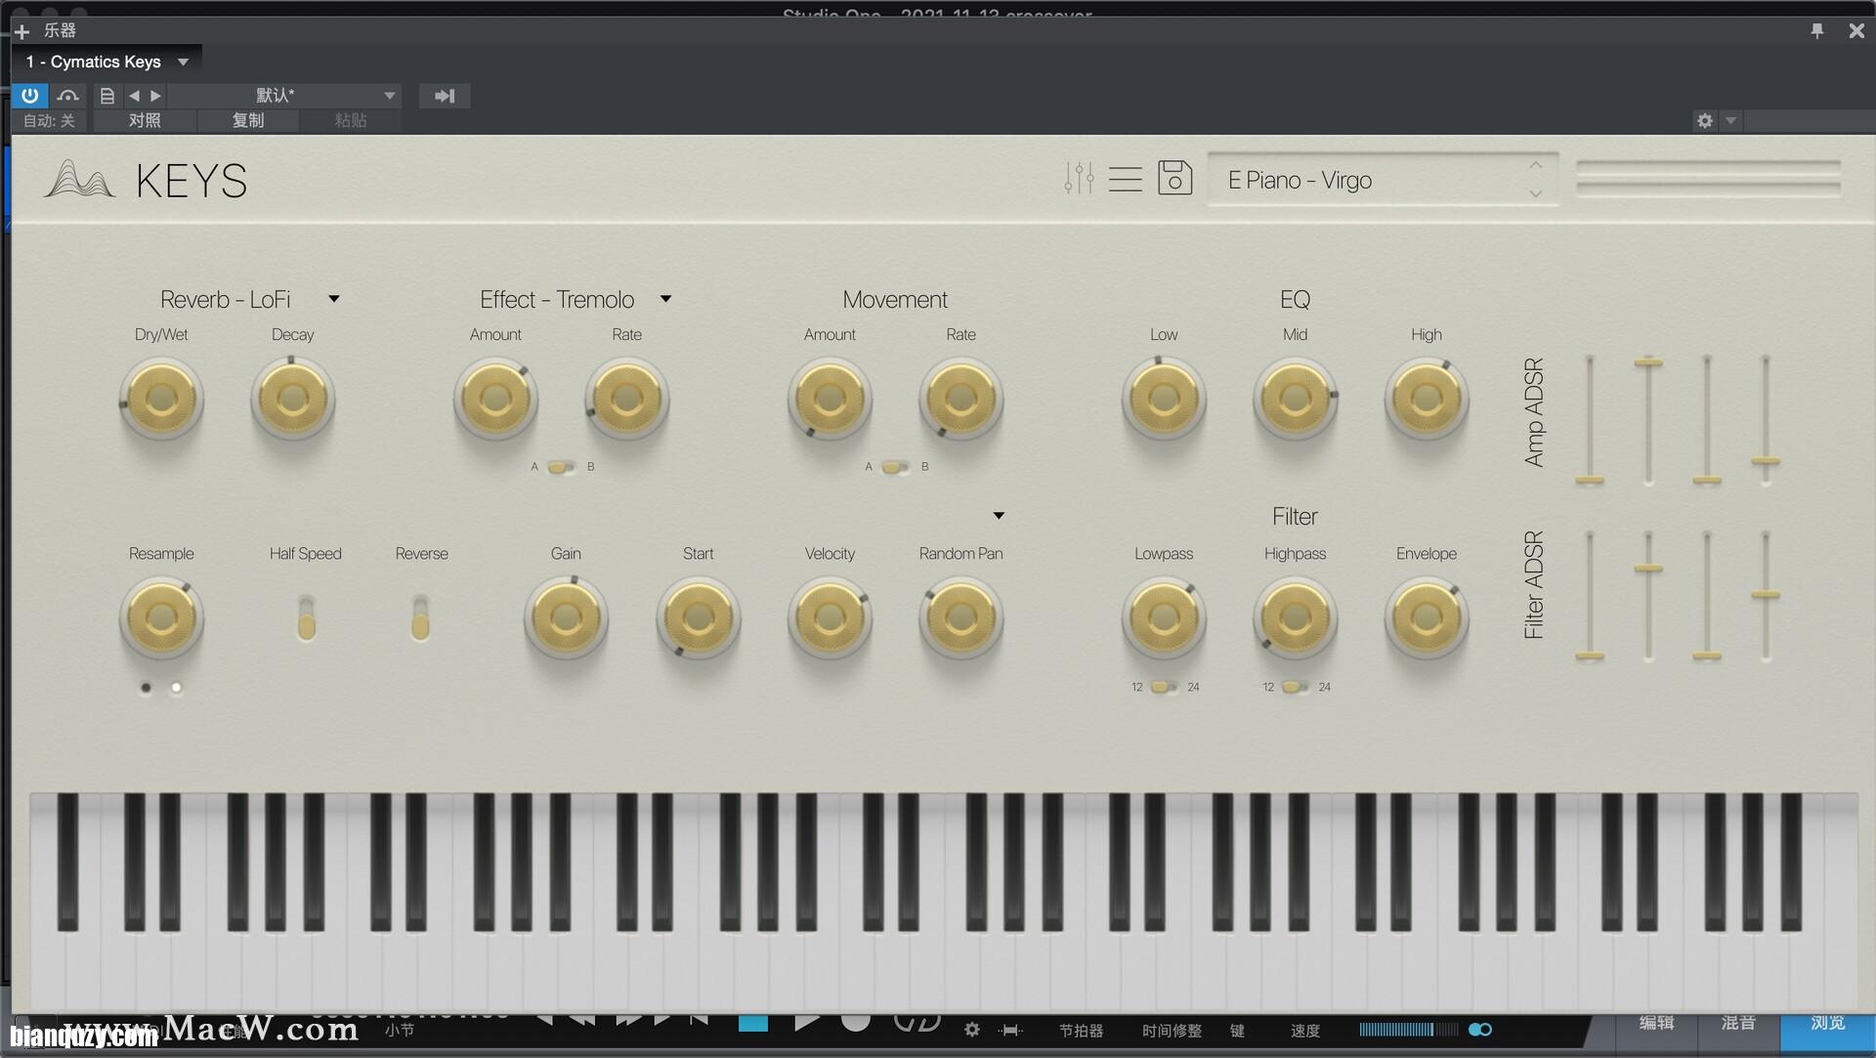
Task: Click the 粘贴 paste button
Action: [x=351, y=120]
